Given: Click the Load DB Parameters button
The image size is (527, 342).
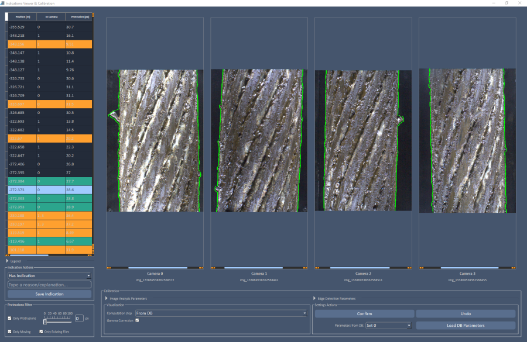Looking at the screenshot, I should coord(466,326).
